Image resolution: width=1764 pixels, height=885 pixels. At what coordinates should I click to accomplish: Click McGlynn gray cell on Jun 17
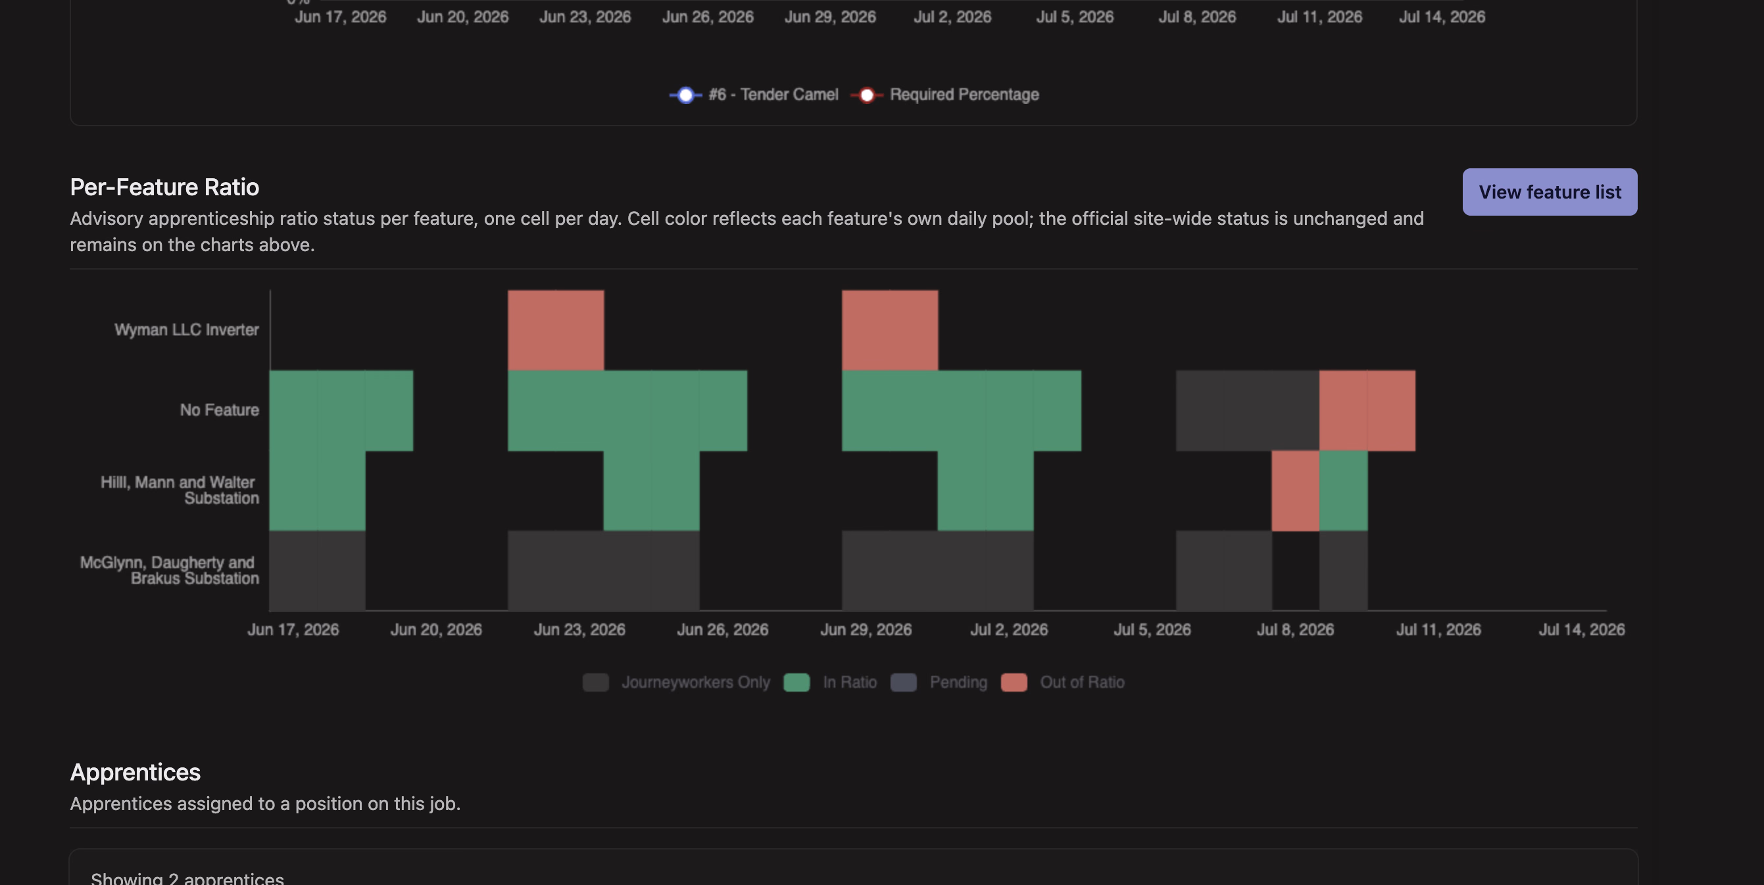pyautogui.click(x=293, y=570)
